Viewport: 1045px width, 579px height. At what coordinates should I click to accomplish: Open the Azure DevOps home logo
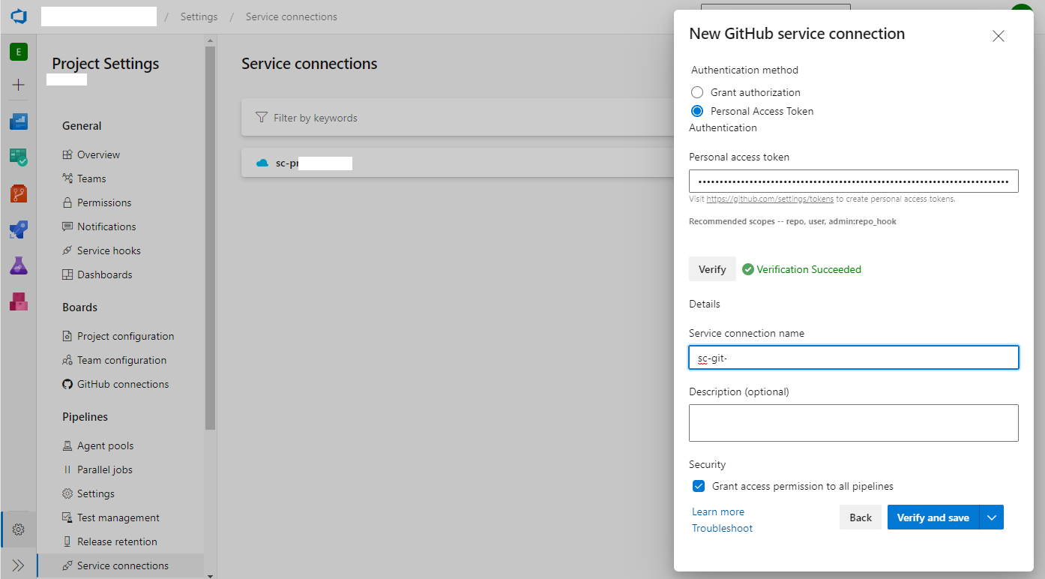point(19,16)
